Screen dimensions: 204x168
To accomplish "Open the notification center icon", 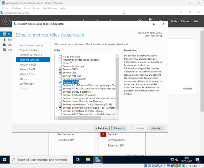I will [x=198, y=160].
